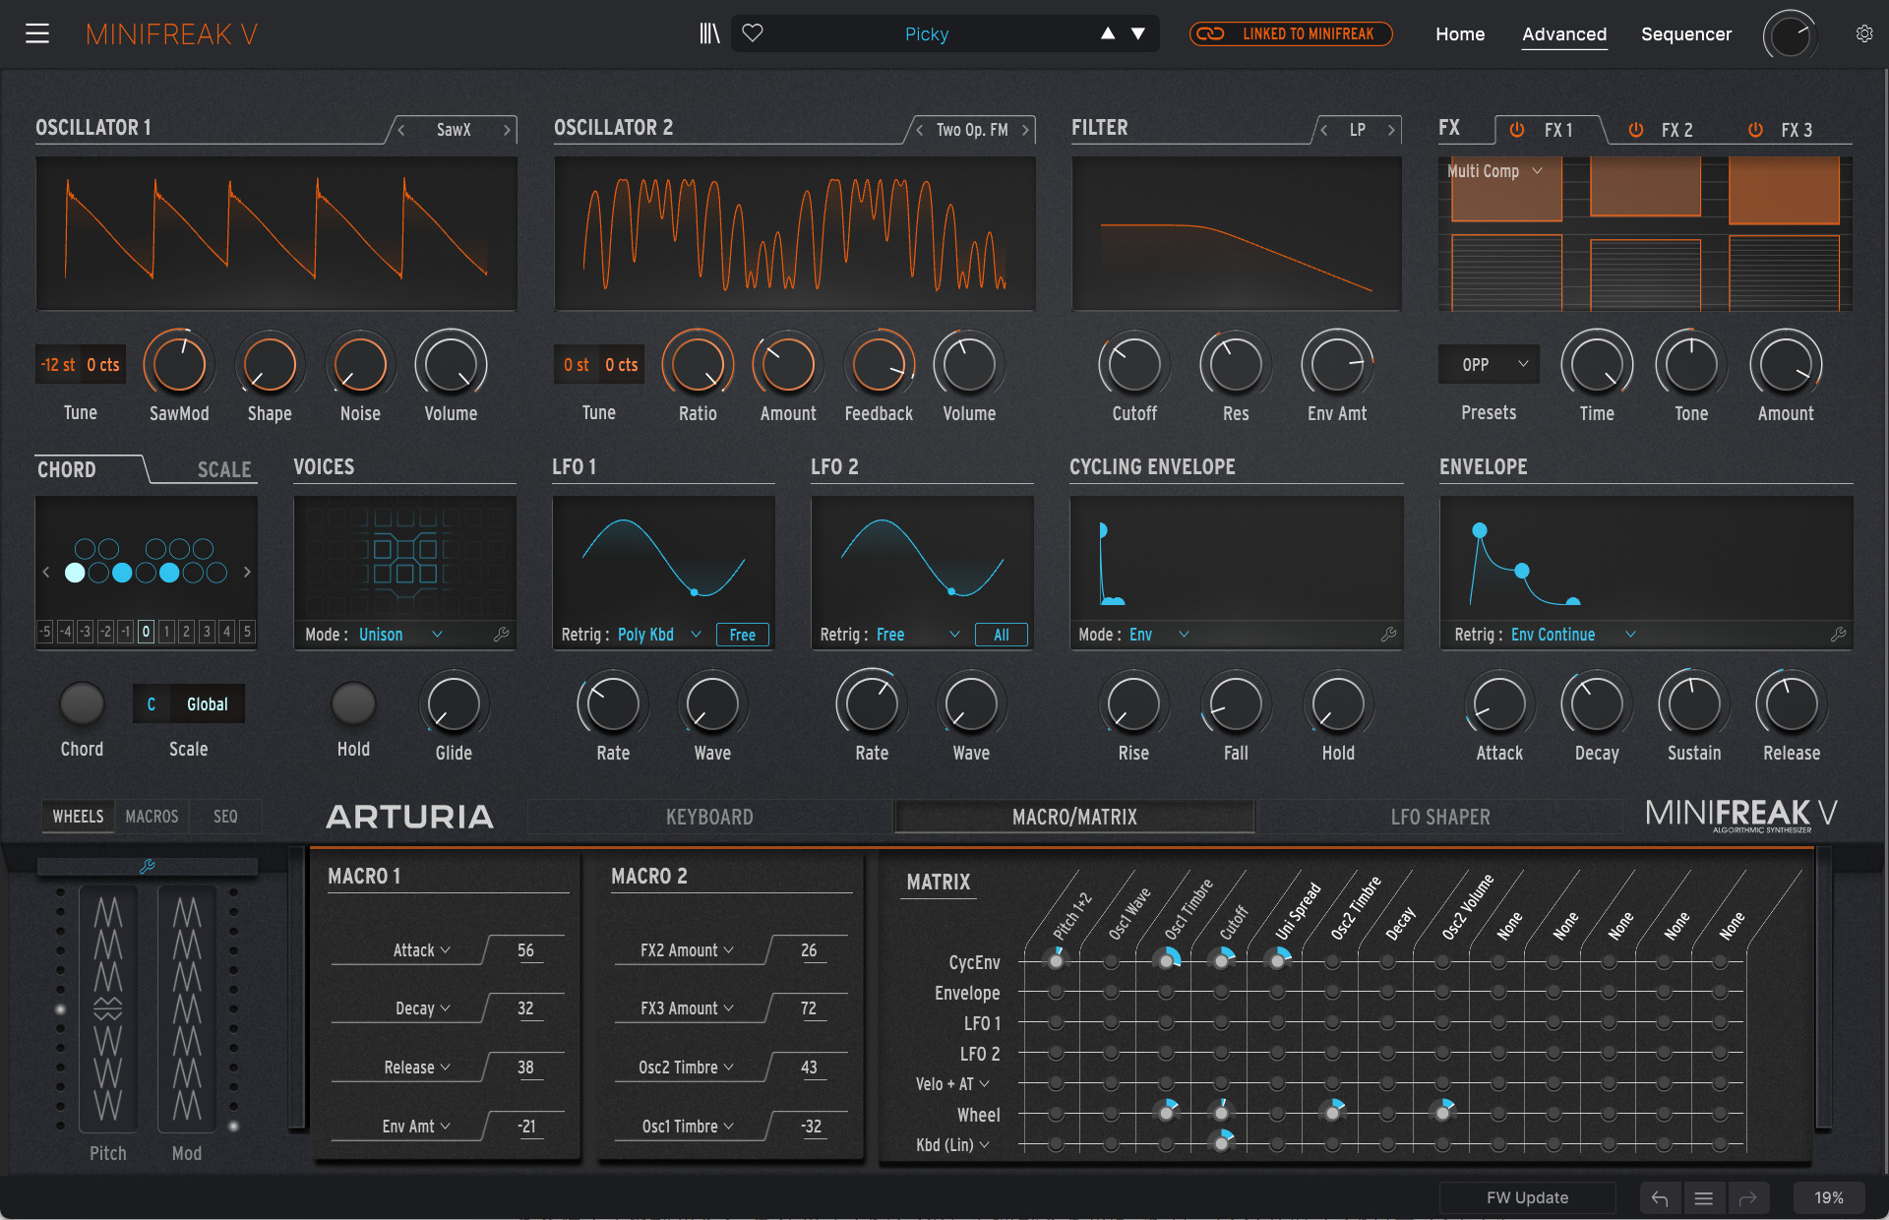The image size is (1889, 1220).
Task: Toggle CycEnv to Cutoff matrix point
Action: click(1222, 960)
